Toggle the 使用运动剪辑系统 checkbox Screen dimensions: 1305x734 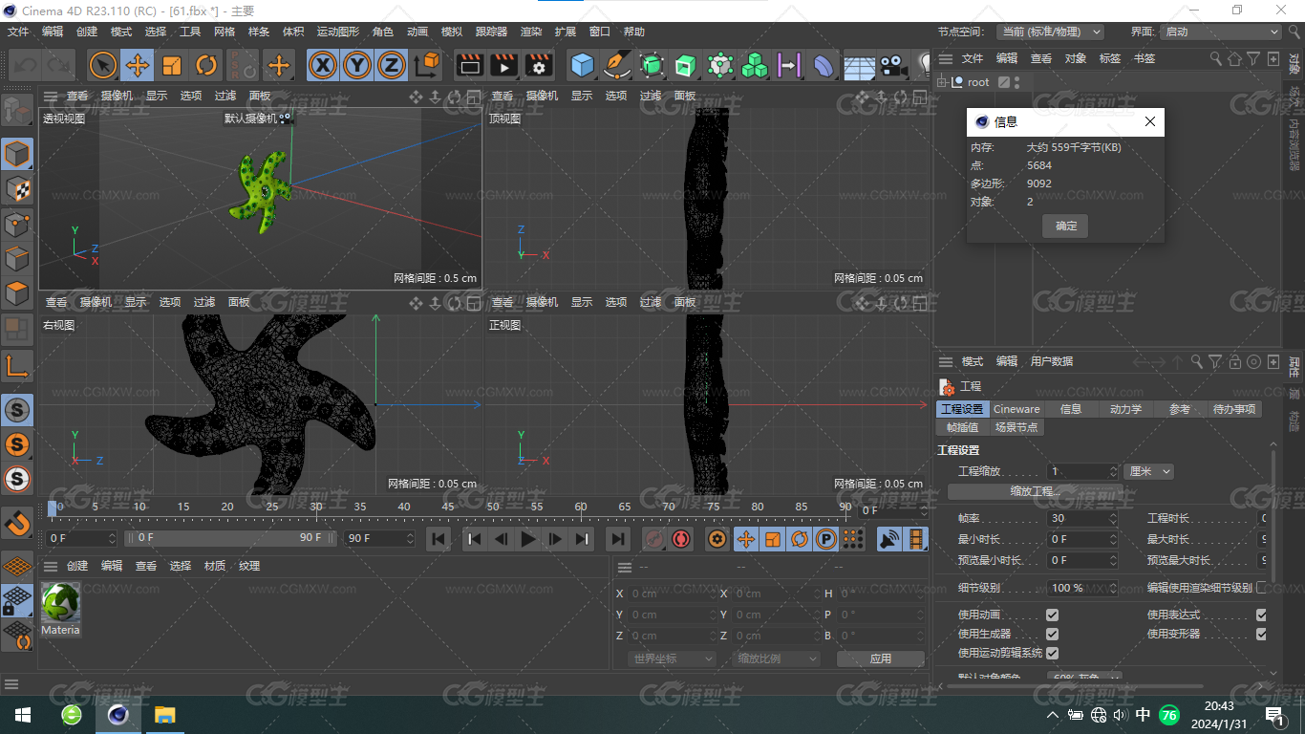[x=1052, y=653]
